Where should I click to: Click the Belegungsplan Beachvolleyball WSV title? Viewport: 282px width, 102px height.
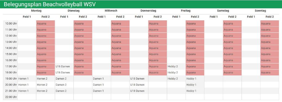[x=49, y=4]
